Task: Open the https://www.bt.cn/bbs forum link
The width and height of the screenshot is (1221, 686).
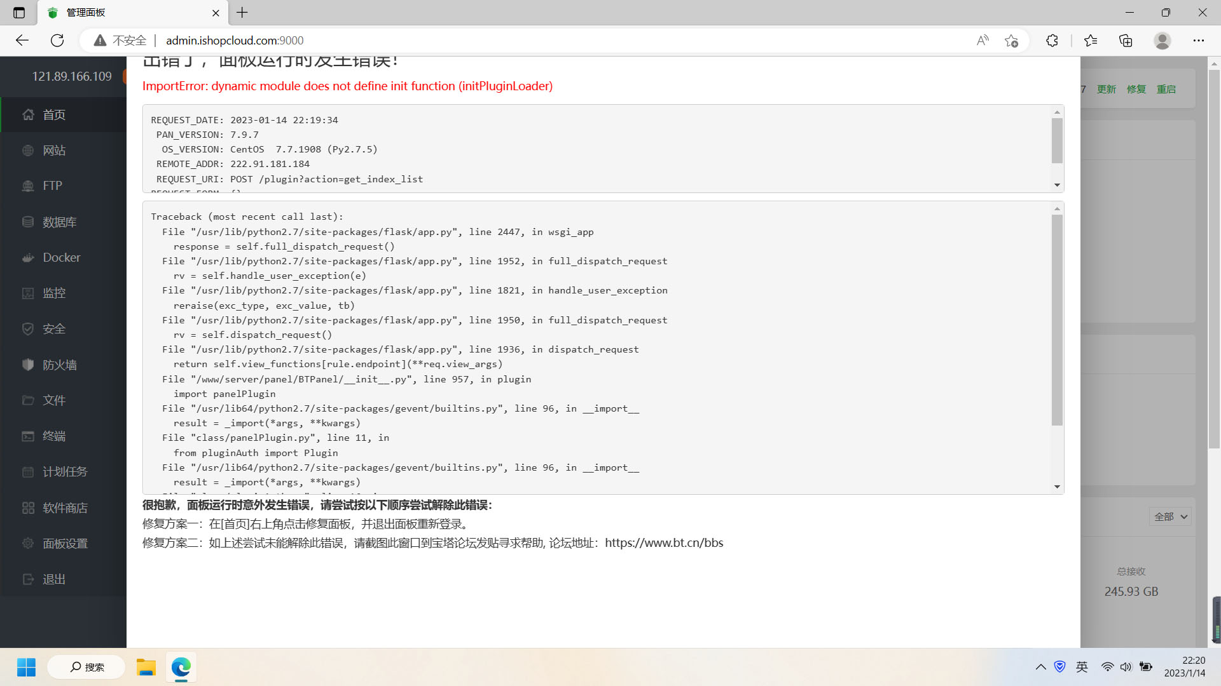Action: tap(664, 542)
